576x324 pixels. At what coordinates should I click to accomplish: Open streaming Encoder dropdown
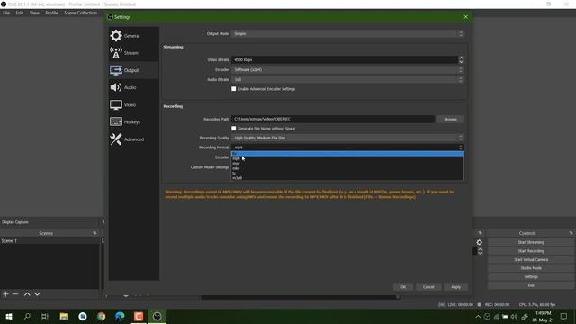[347, 70]
